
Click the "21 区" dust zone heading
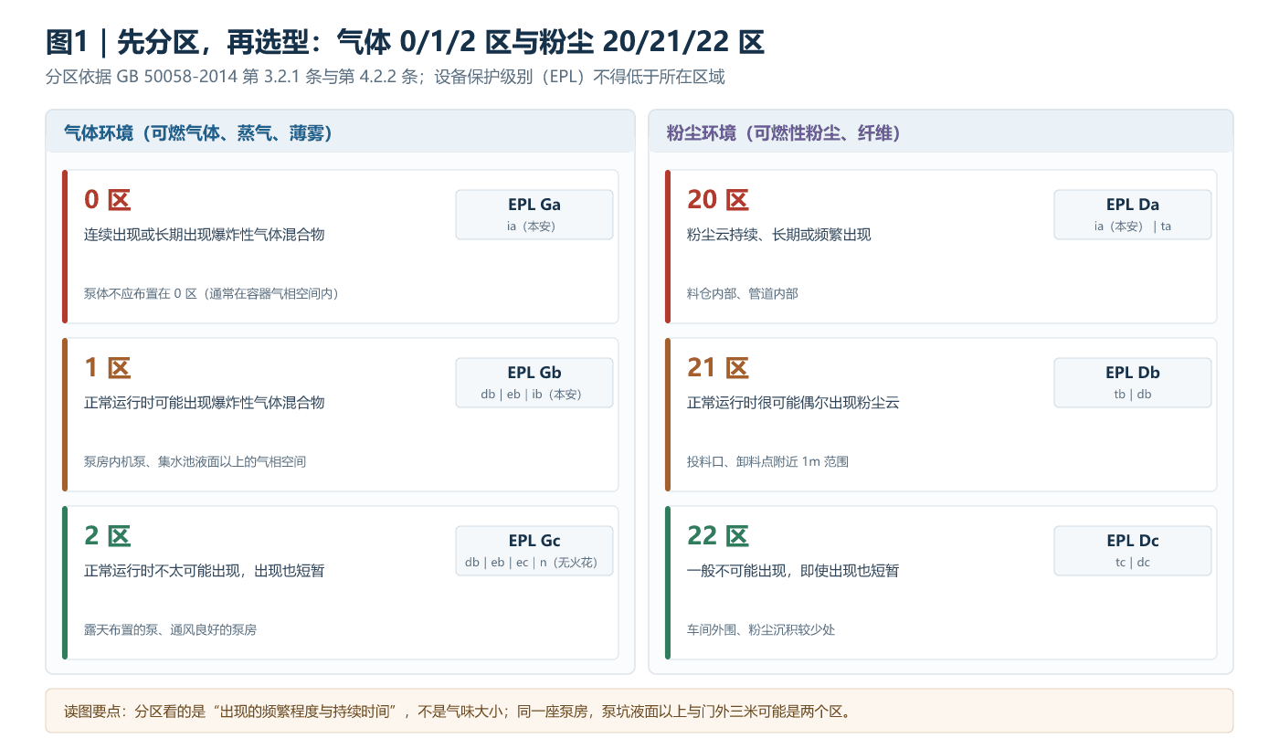[718, 368]
